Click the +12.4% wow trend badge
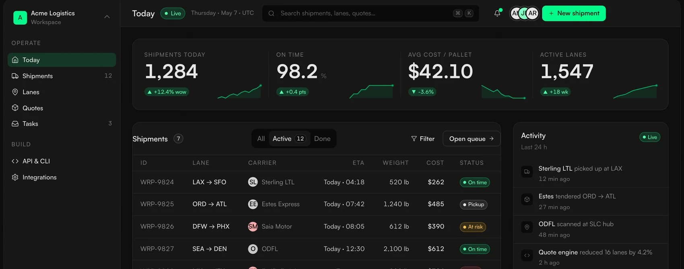 point(167,92)
